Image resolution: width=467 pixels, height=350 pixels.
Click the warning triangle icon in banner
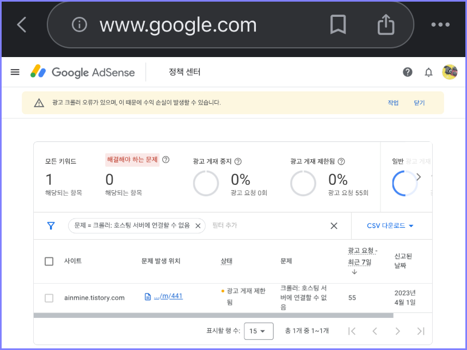(x=39, y=103)
